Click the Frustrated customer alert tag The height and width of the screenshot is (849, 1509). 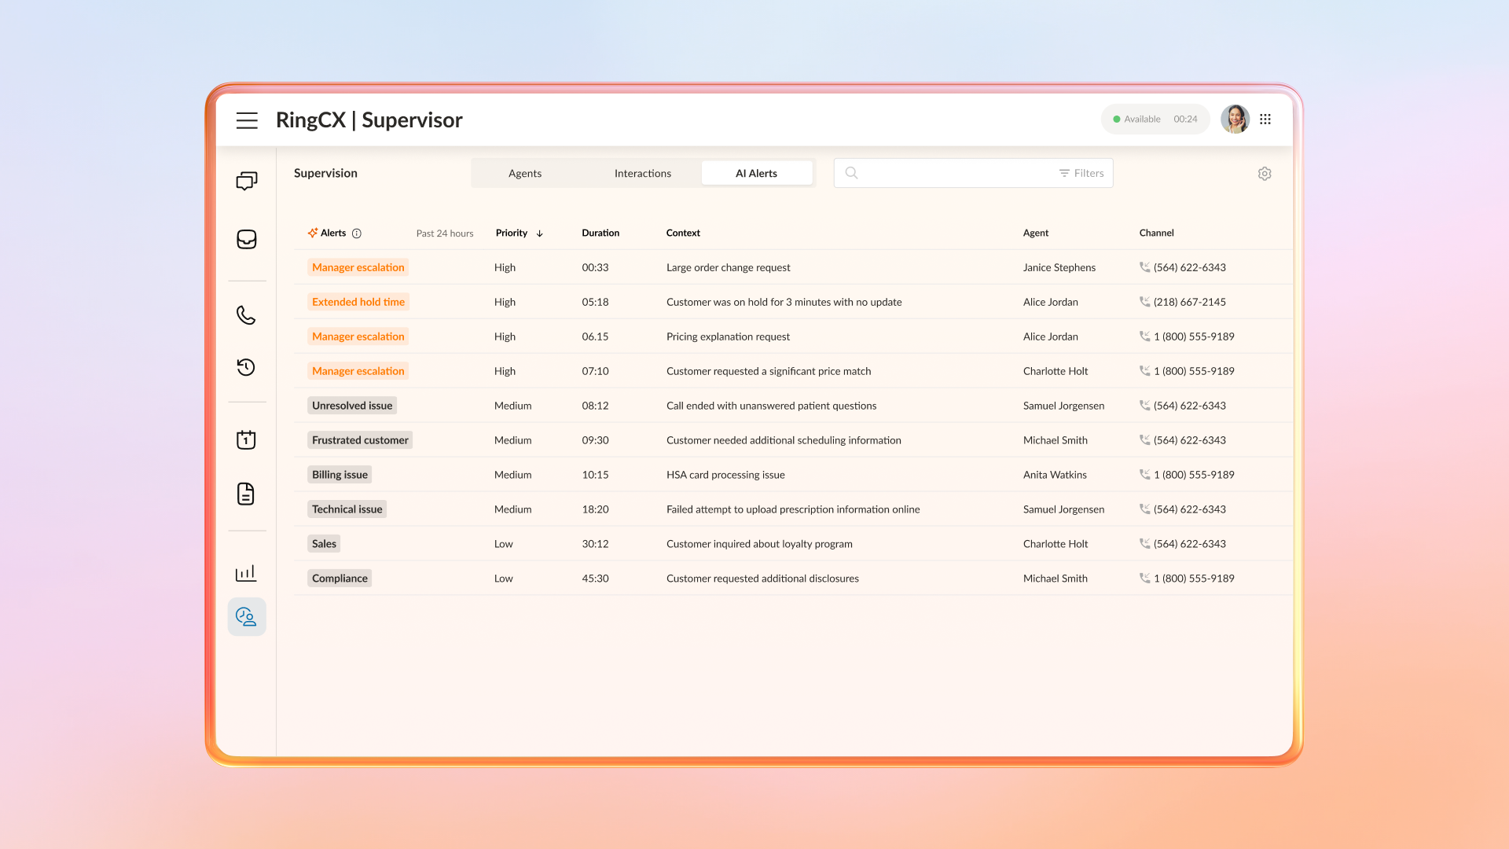360,440
